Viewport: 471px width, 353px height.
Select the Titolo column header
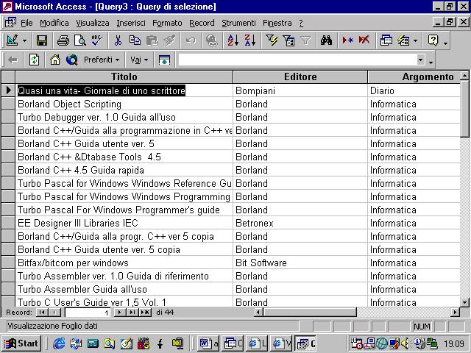(x=124, y=76)
